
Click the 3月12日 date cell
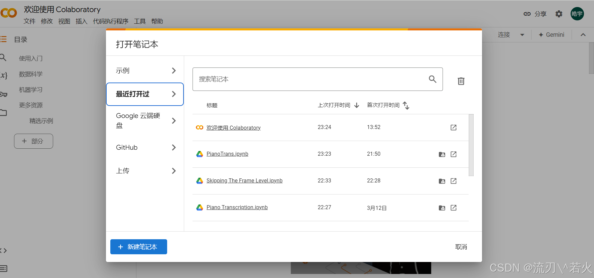click(377, 208)
